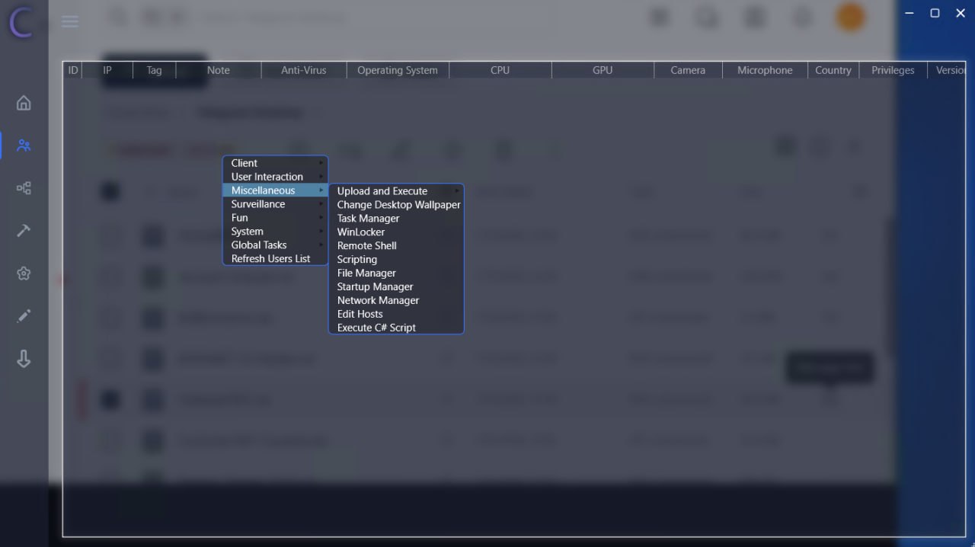Click the Privileges column header
This screenshot has height=547, width=975.
click(893, 70)
